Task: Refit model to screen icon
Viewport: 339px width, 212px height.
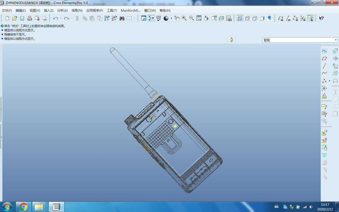Action: pyautogui.click(x=199, y=18)
